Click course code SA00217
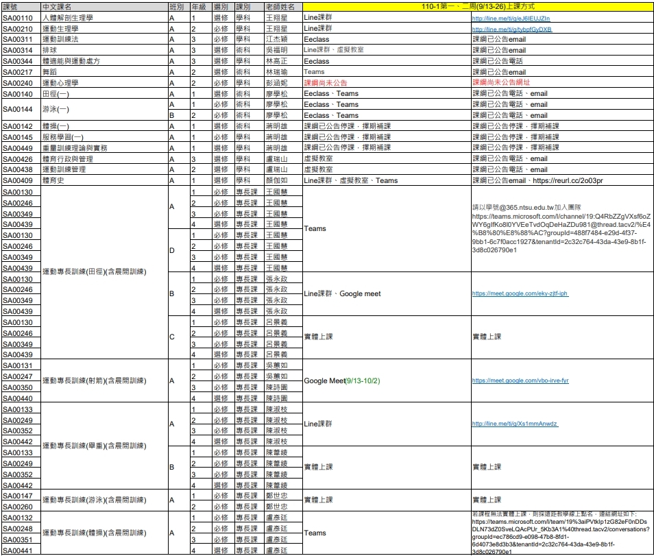The image size is (654, 556). 18,72
